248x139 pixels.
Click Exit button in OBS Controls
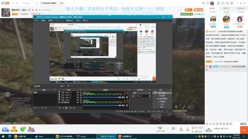pyautogui.click(x=162, y=107)
